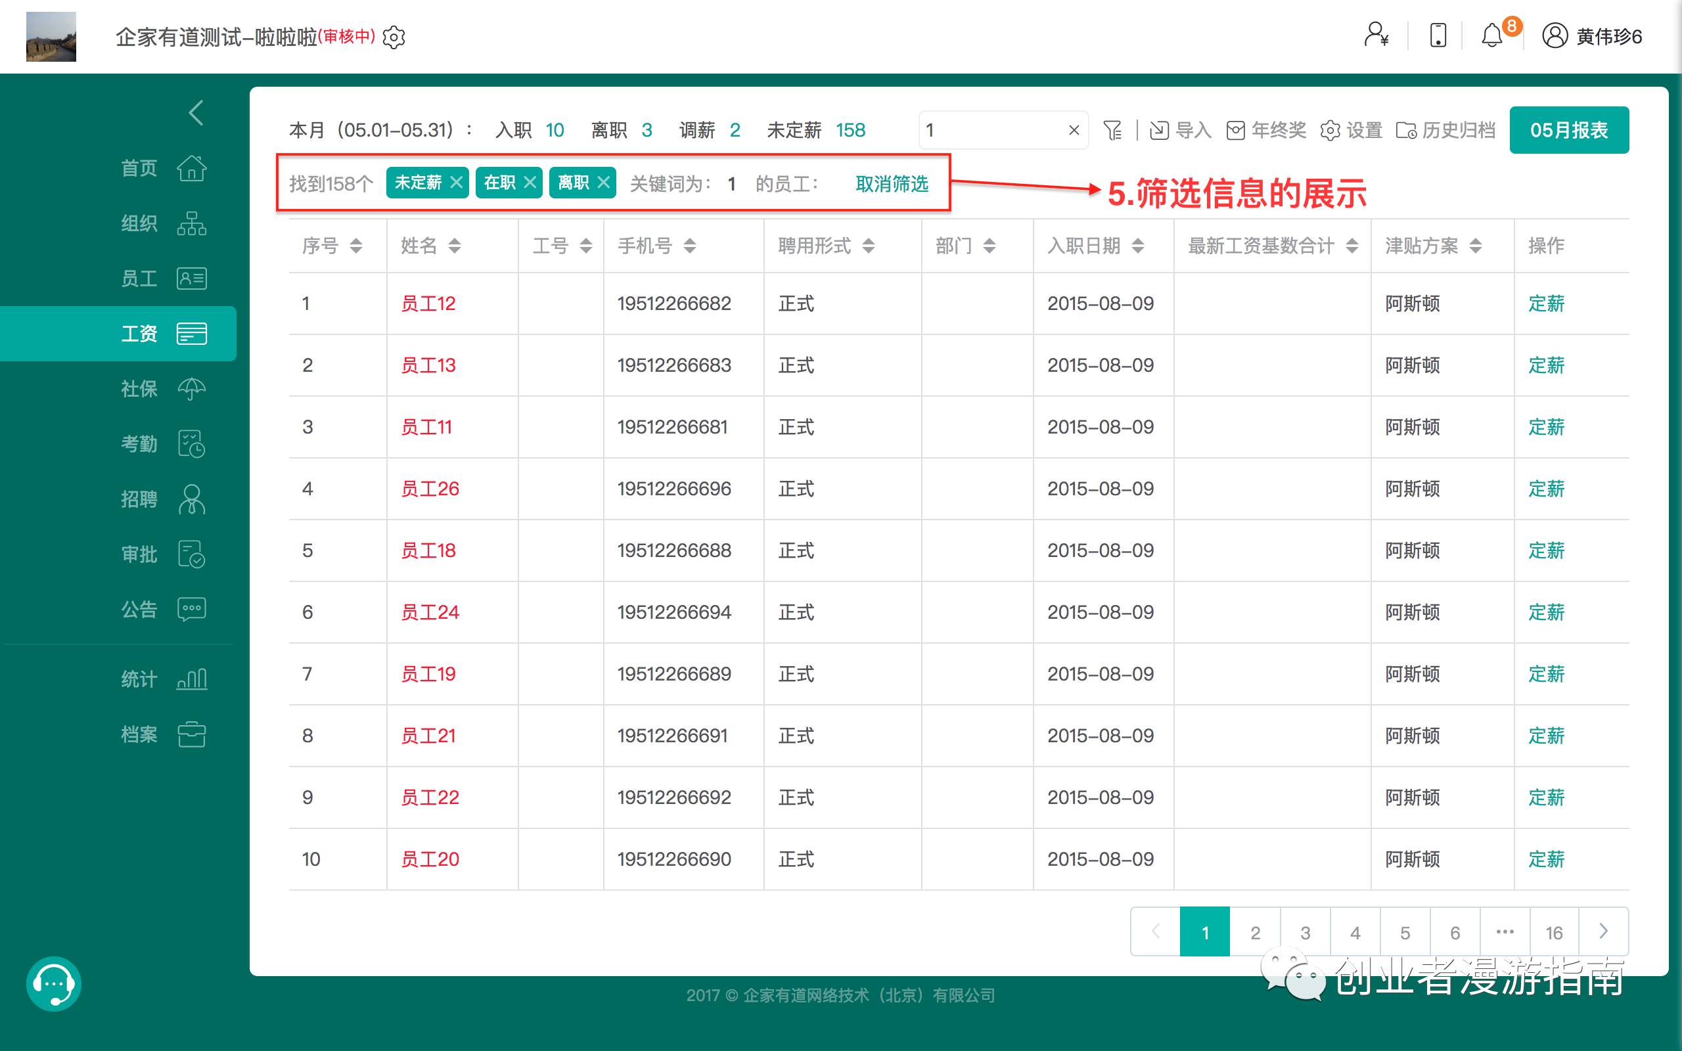
Task: Click 取消筛选 to clear filters
Action: (x=892, y=183)
